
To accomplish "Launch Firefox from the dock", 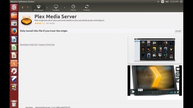I will pyautogui.click(x=14, y=31).
